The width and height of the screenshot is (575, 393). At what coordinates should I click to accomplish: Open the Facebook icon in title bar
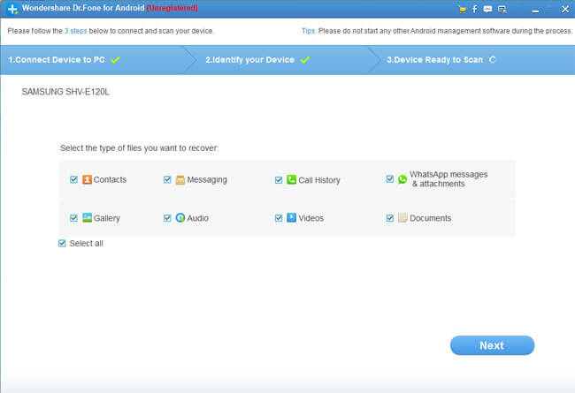[x=474, y=9]
